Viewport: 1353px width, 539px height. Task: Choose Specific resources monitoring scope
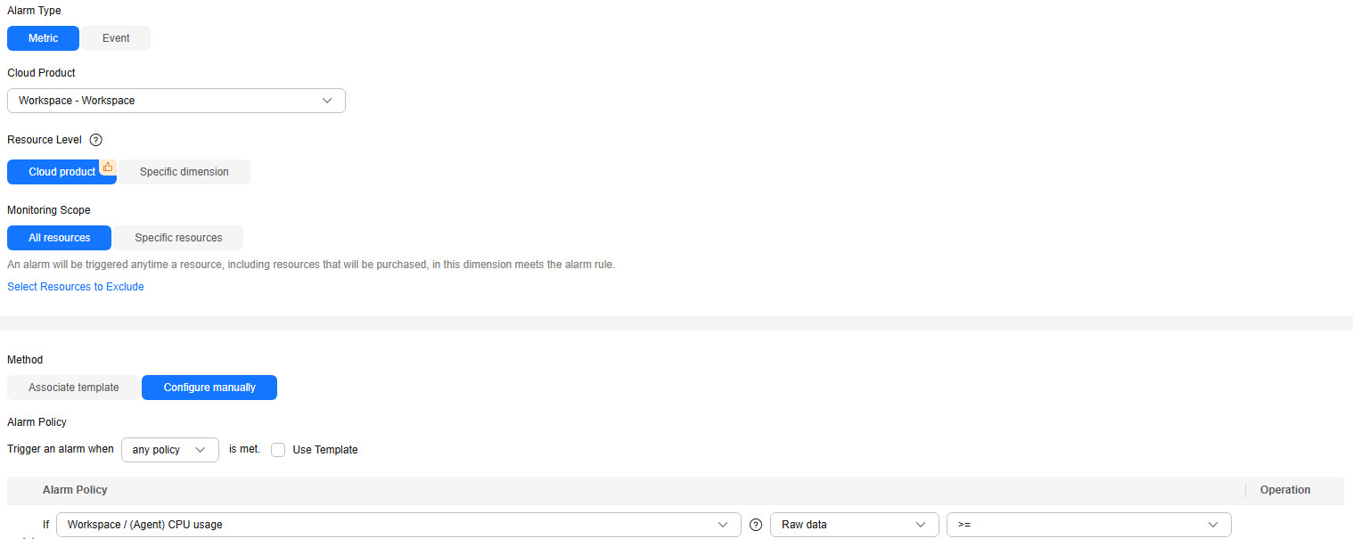click(178, 238)
